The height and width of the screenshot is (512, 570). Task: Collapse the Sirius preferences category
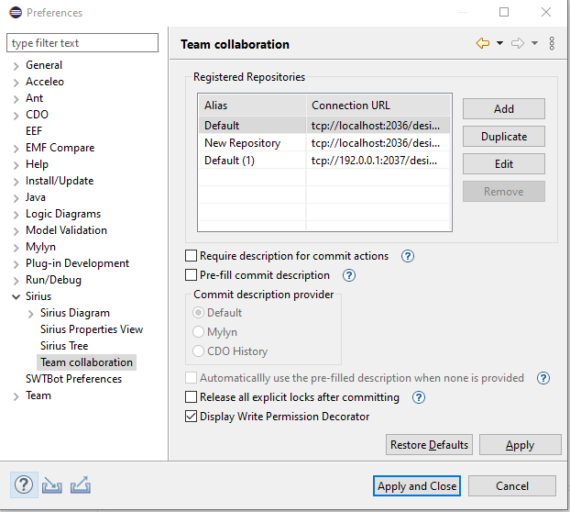click(x=16, y=297)
